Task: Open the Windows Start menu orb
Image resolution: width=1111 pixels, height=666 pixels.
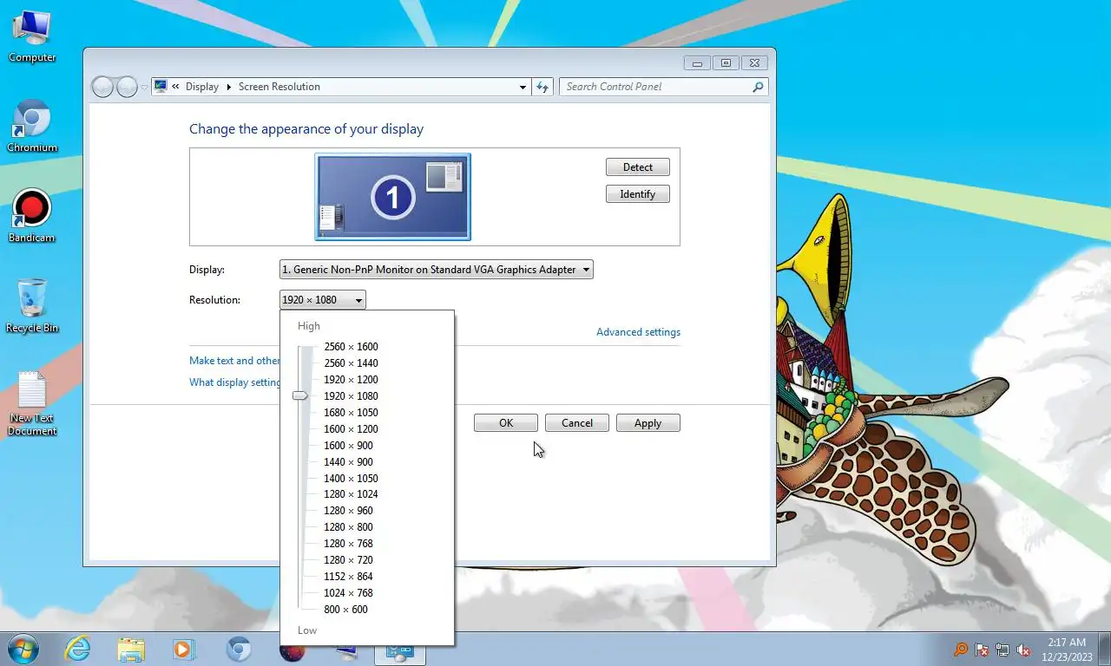Action: [x=23, y=649]
